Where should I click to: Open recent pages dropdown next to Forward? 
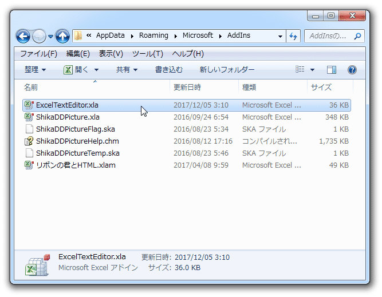pos(50,37)
